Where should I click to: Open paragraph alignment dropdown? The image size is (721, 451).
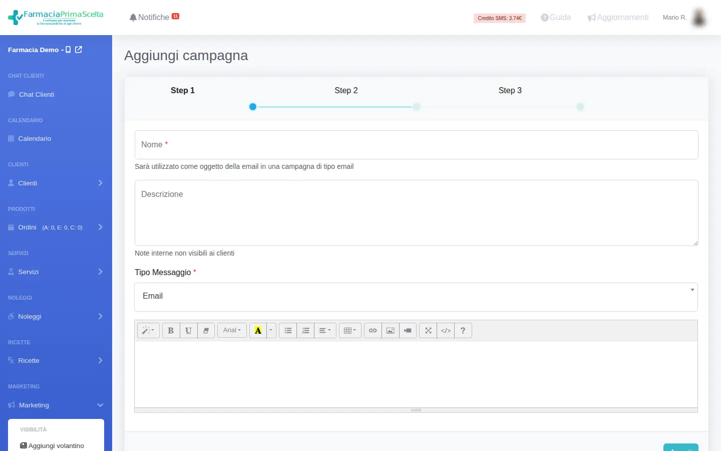[x=325, y=330]
